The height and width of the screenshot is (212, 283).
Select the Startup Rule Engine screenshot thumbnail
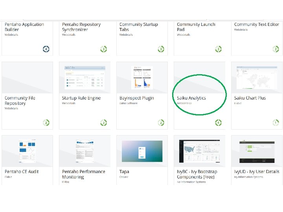[x=85, y=77]
